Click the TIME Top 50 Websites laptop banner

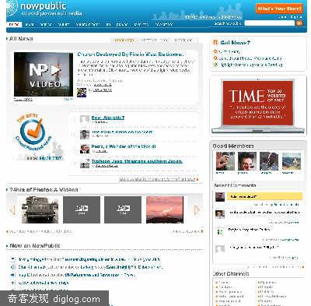pos(258,107)
